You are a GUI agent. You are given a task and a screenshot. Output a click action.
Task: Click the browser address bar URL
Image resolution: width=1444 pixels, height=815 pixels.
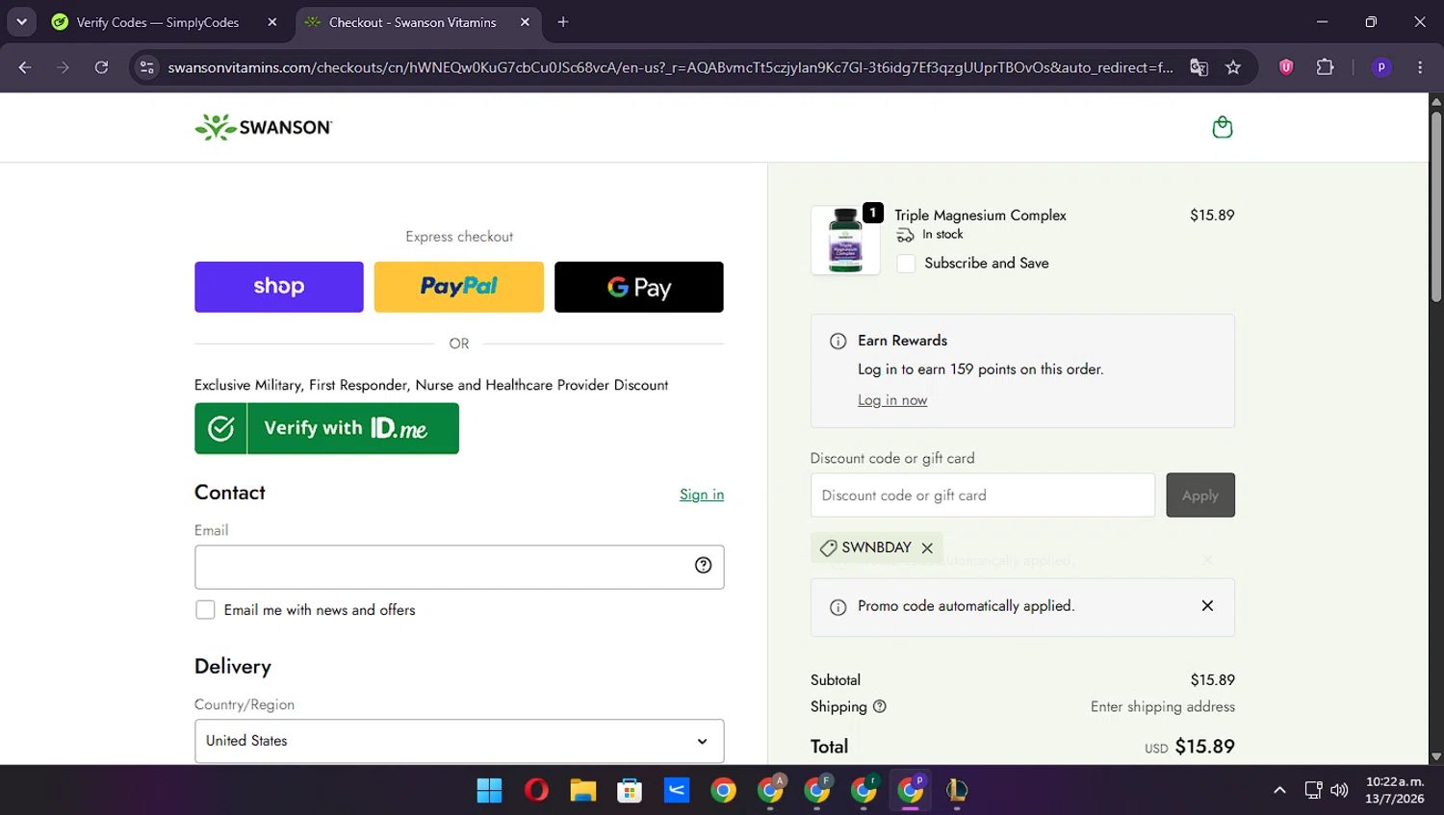(x=670, y=67)
